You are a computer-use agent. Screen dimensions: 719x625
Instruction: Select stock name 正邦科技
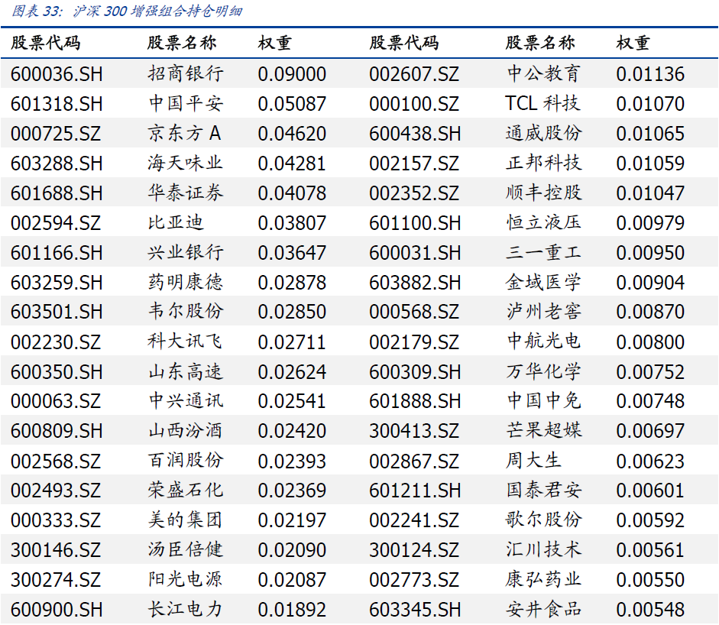pyautogui.click(x=544, y=163)
